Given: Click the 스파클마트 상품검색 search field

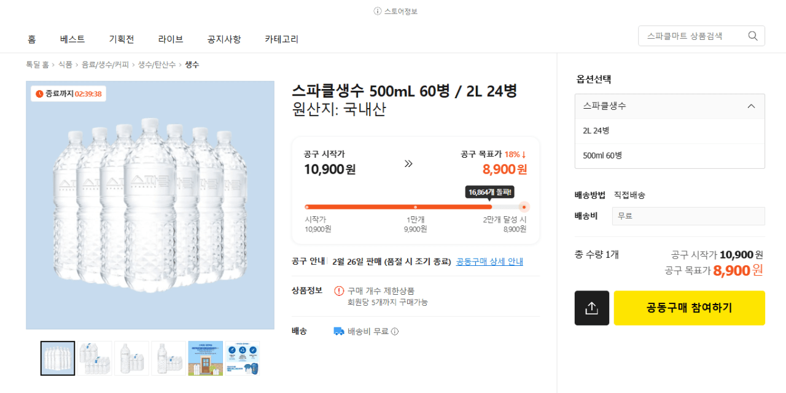Looking at the screenshot, I should tap(688, 36).
